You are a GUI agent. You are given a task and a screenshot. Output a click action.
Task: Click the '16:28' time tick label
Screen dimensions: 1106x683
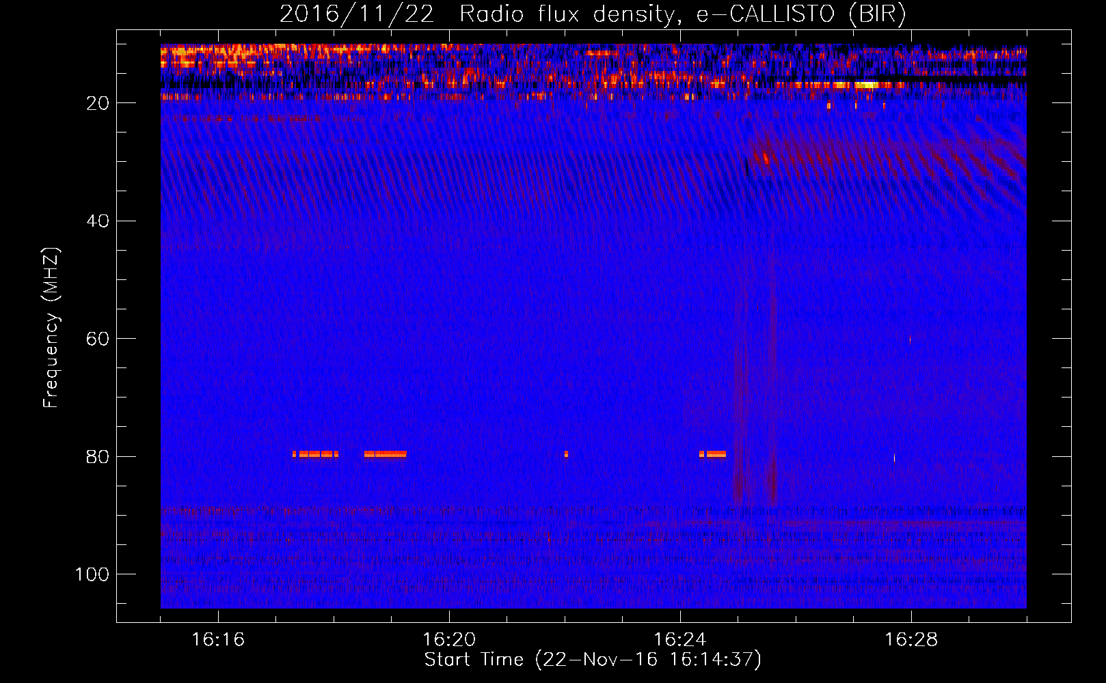[911, 640]
